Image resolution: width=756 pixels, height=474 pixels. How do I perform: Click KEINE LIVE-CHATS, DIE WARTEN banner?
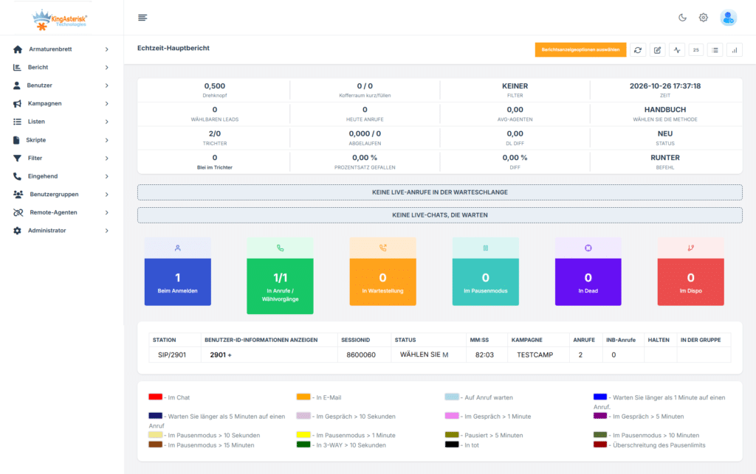tap(440, 215)
